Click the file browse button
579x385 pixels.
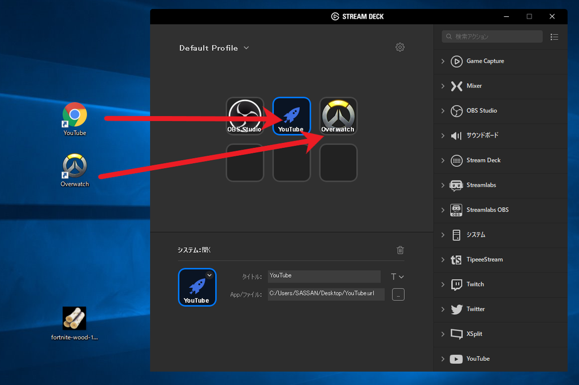(x=398, y=295)
